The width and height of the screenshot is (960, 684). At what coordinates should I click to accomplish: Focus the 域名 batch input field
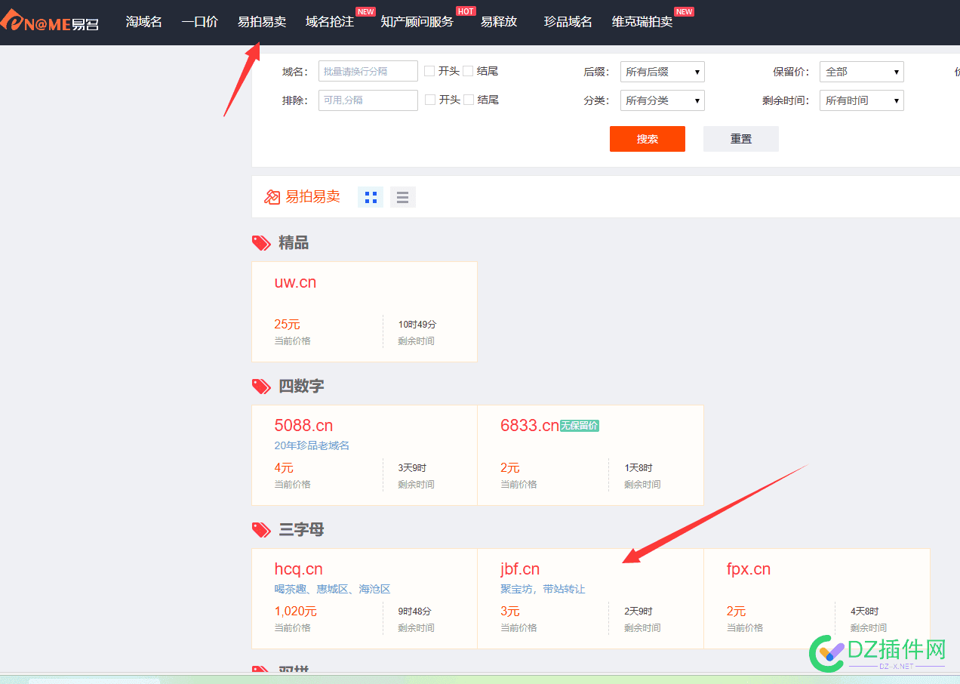pos(368,71)
